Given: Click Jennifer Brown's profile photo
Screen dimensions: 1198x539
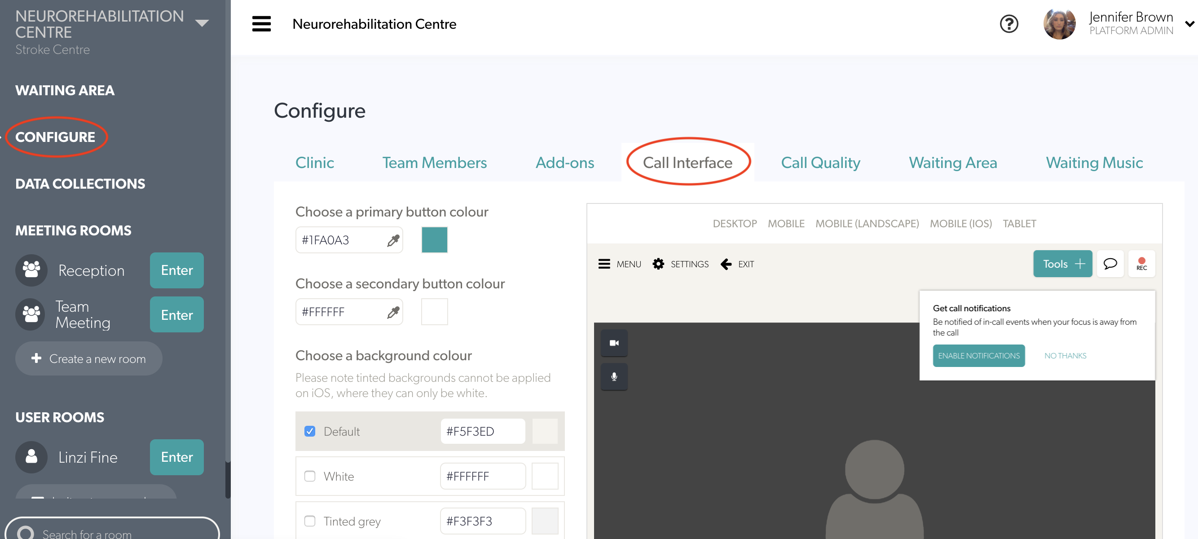Looking at the screenshot, I should coord(1059,24).
